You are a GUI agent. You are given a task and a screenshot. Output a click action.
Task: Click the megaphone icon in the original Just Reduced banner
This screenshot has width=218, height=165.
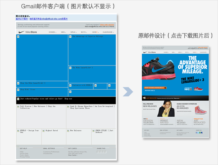click(x=144, y=98)
